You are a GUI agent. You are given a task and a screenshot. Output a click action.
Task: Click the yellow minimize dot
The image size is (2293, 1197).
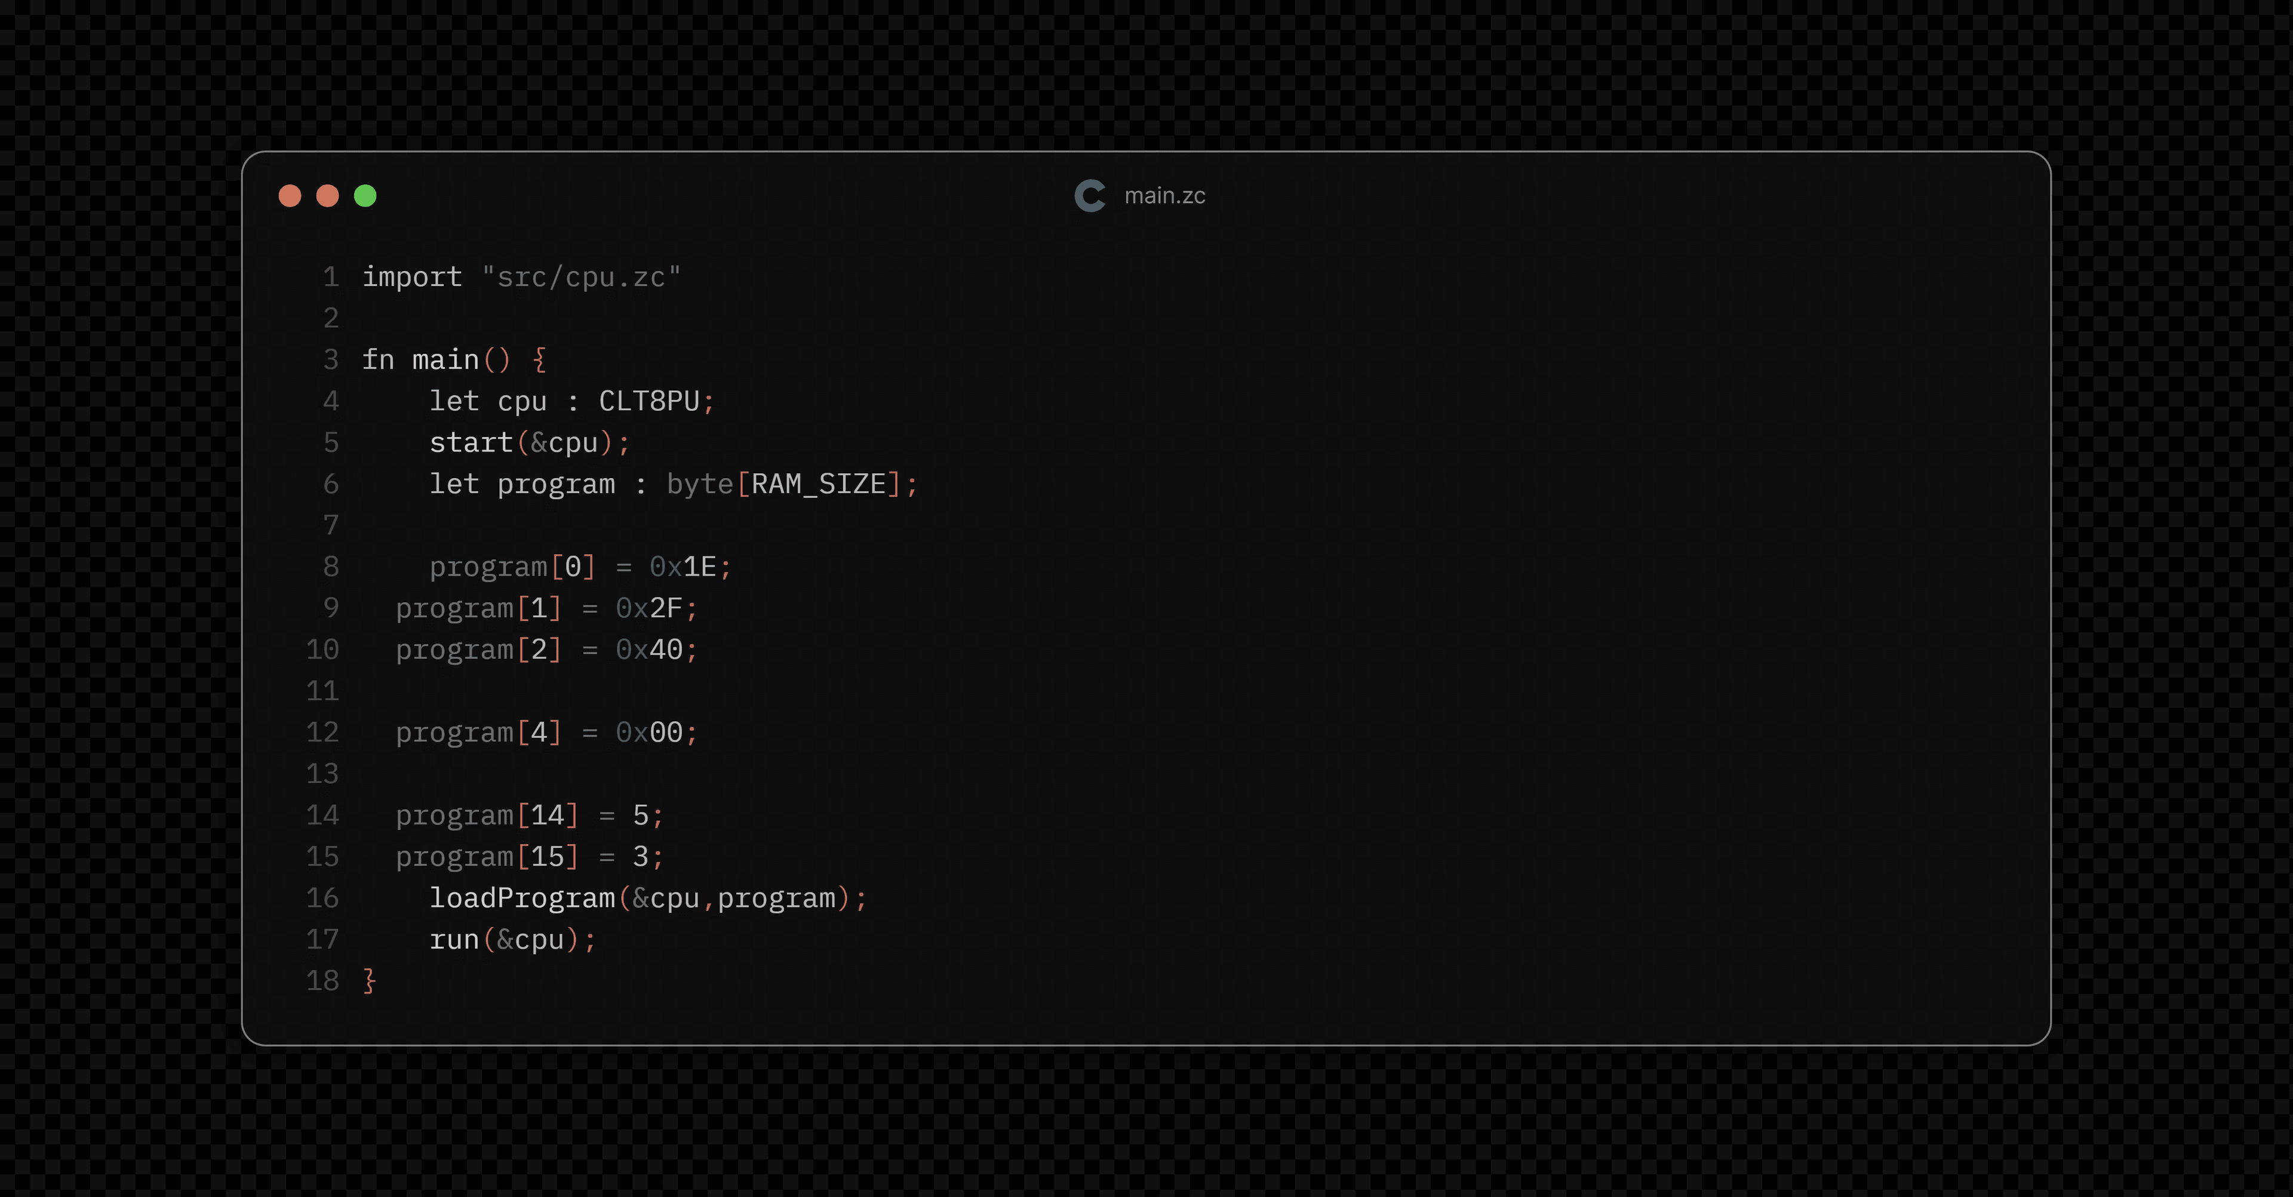pos(327,196)
